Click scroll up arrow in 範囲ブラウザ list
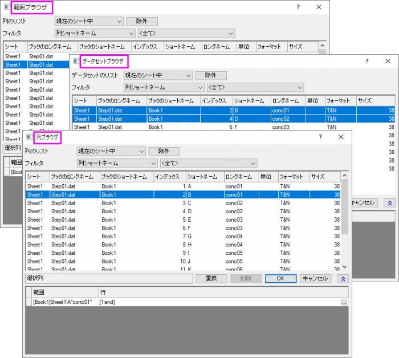 coord(323,46)
